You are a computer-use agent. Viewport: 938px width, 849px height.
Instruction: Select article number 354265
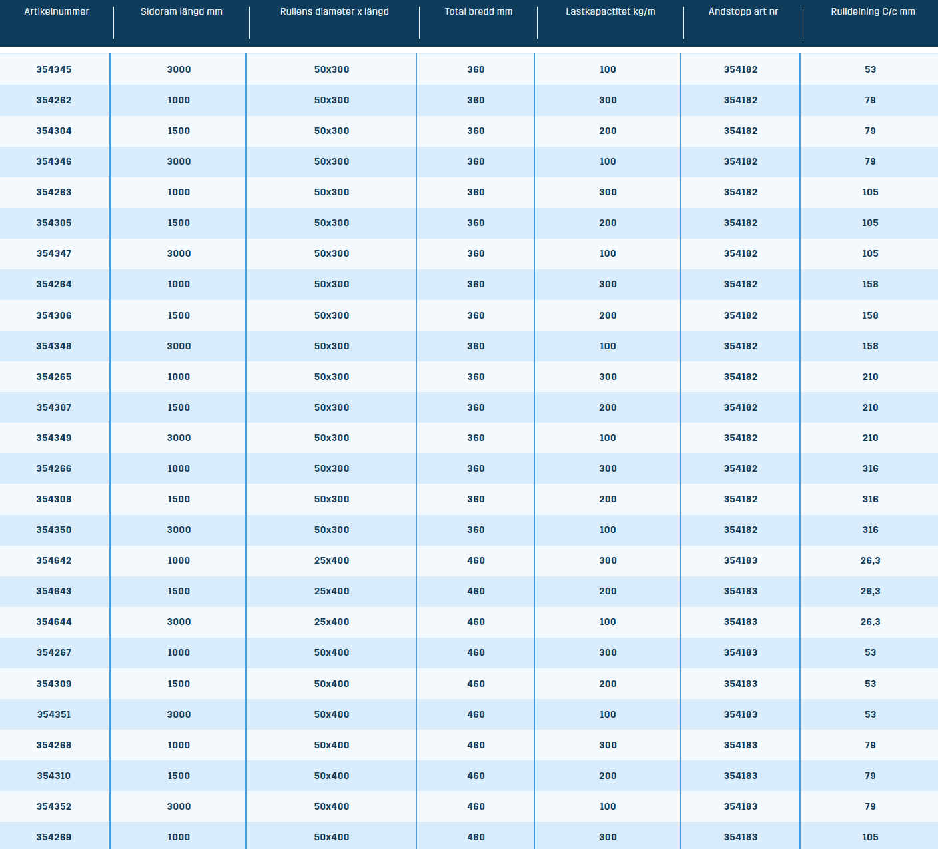coord(54,377)
